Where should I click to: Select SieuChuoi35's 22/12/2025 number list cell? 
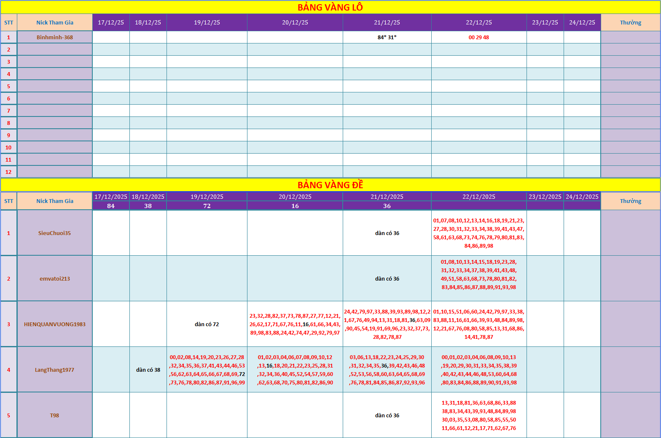(478, 233)
